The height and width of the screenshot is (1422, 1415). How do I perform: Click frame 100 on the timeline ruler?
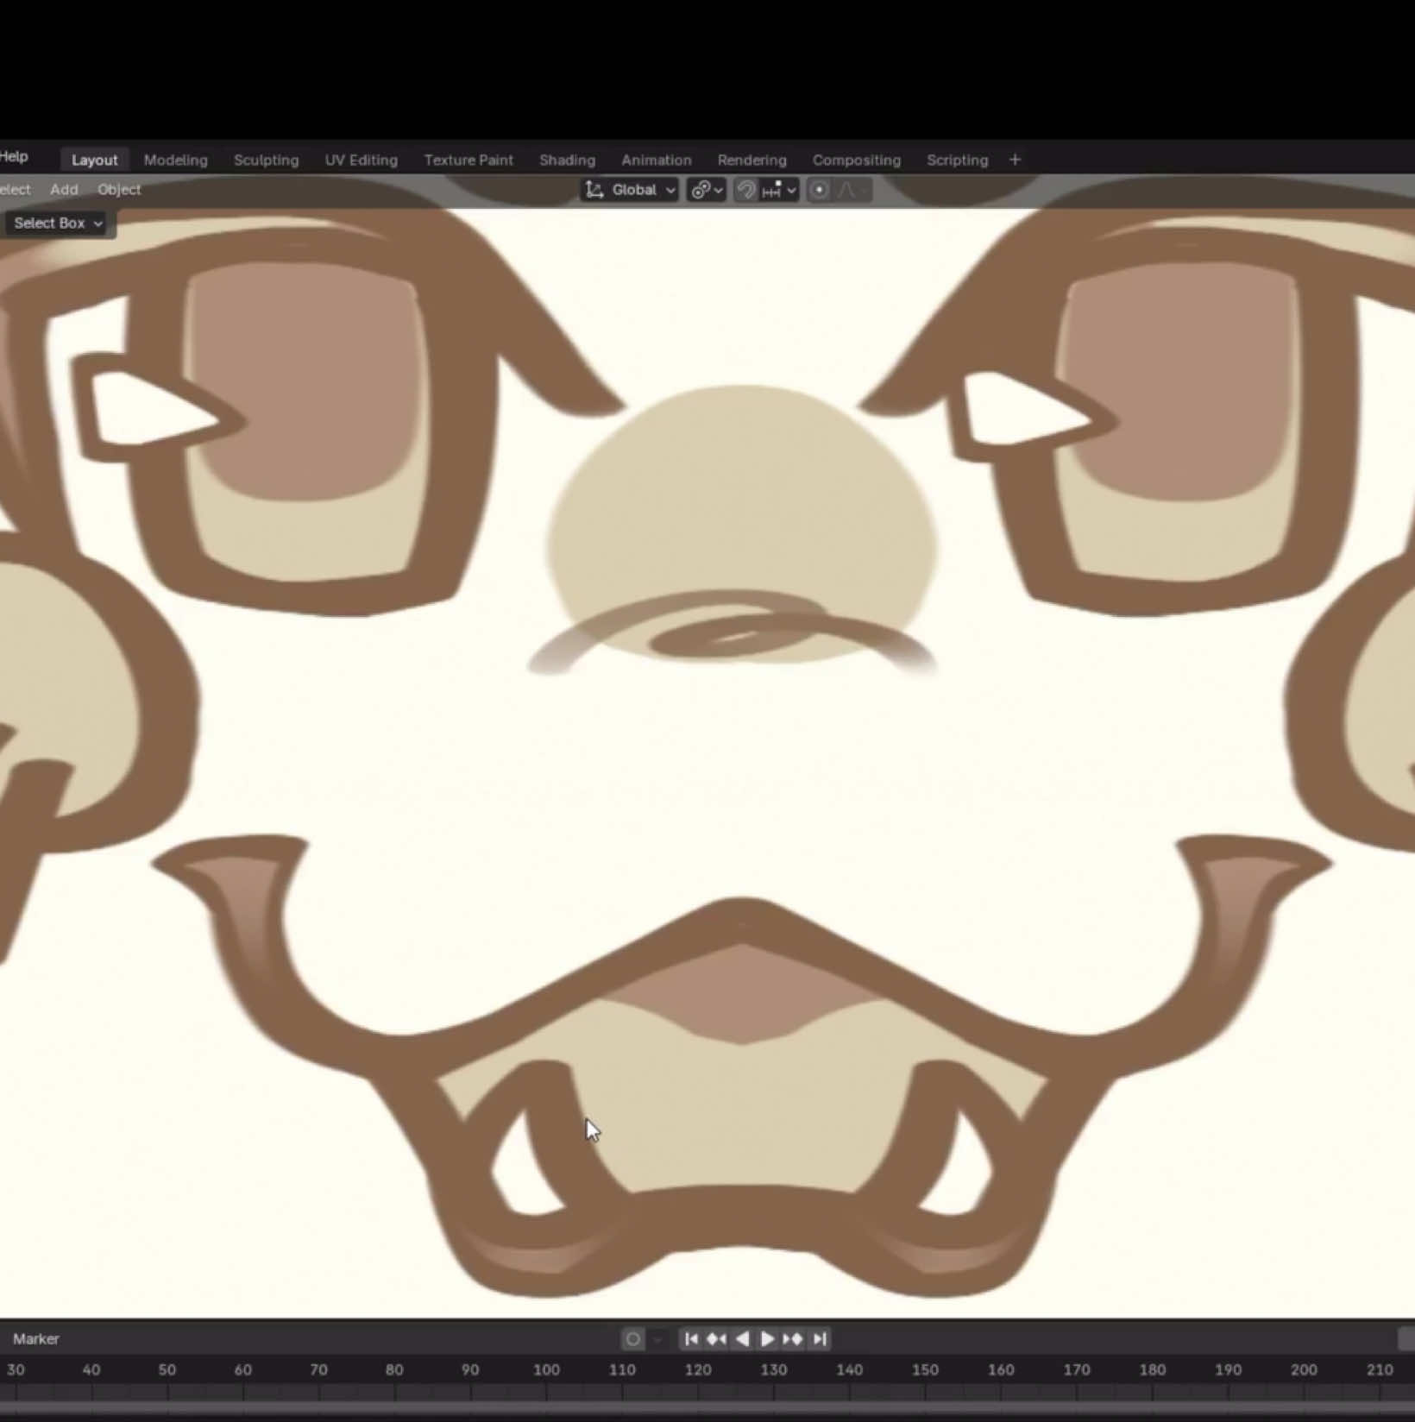(x=546, y=1369)
